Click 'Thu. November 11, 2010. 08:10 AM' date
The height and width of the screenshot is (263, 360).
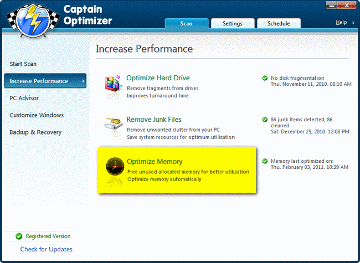311,84
